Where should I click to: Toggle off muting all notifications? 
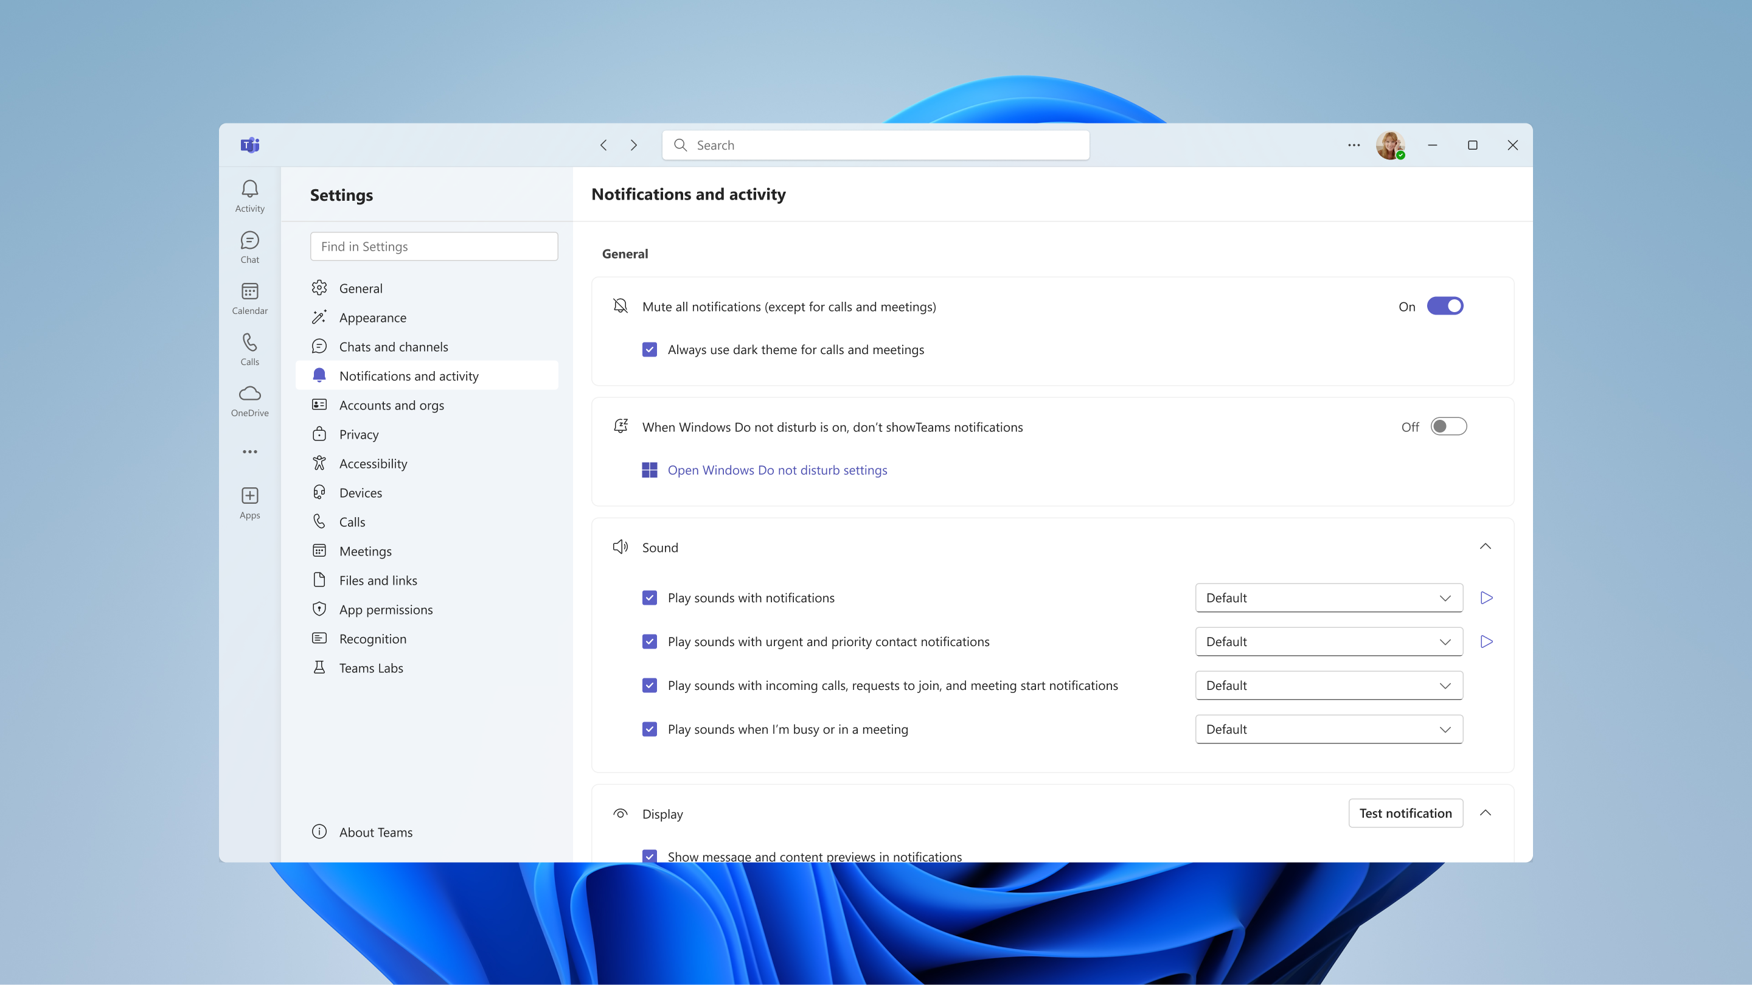[1446, 306]
